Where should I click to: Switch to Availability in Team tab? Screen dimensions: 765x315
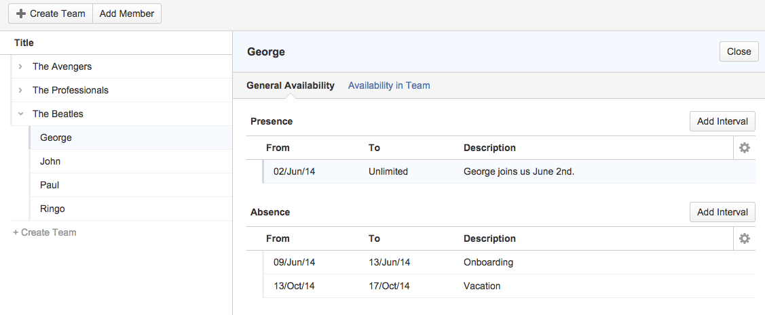pos(389,85)
